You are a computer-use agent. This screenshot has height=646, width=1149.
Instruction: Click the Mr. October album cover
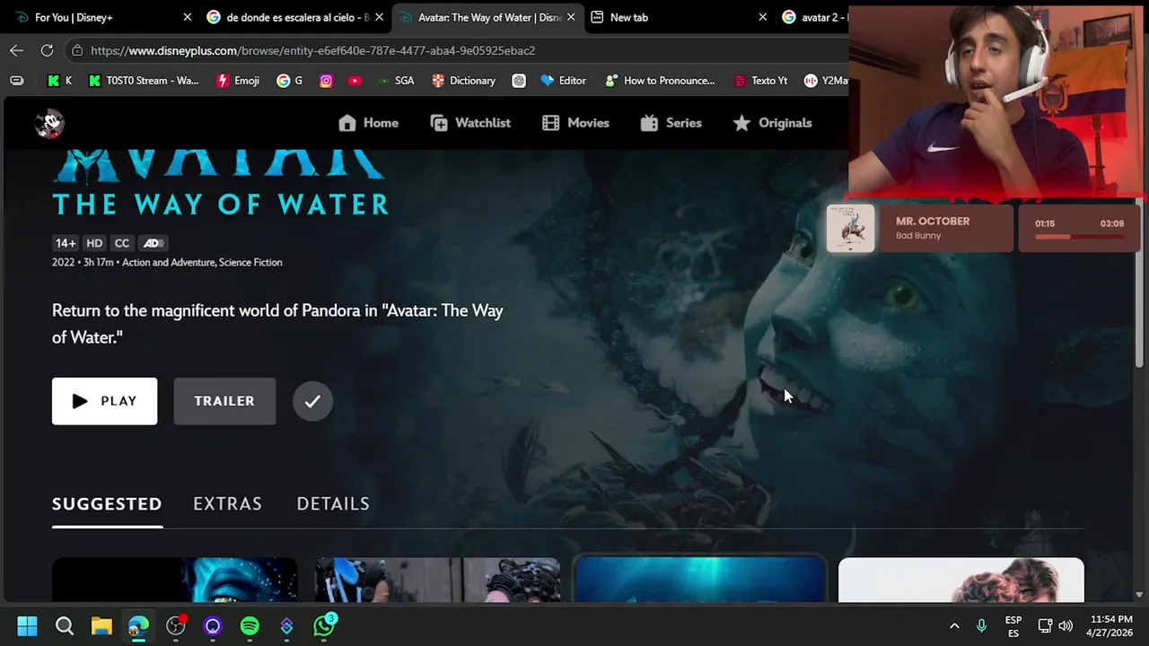pyautogui.click(x=850, y=228)
